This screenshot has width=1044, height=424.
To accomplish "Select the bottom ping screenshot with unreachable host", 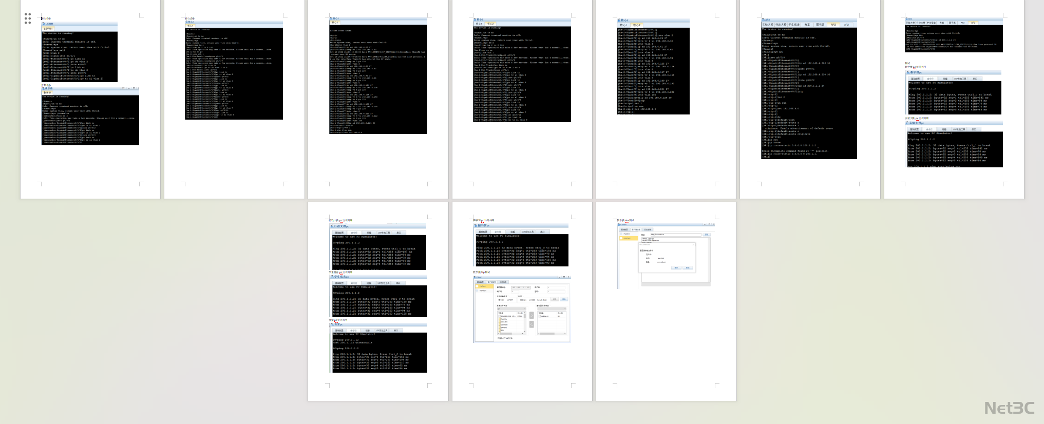I will pos(378,348).
